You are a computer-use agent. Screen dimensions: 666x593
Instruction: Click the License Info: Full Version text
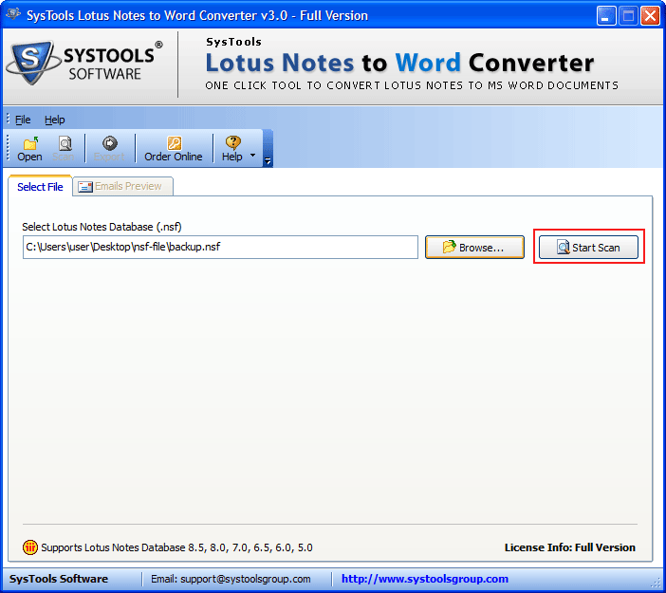pyautogui.click(x=569, y=547)
